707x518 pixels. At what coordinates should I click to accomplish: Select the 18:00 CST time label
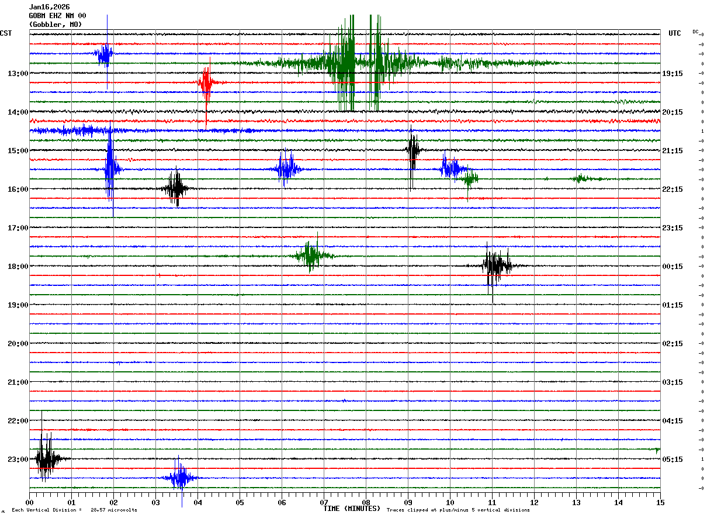(x=18, y=267)
